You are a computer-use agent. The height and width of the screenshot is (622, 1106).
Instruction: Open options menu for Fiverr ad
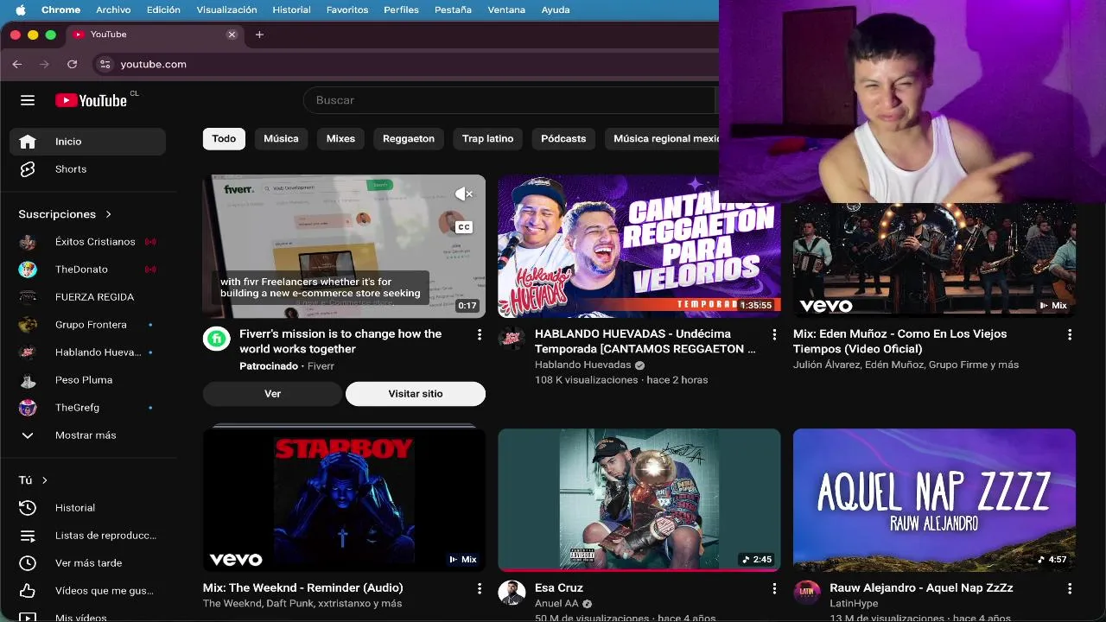point(480,334)
